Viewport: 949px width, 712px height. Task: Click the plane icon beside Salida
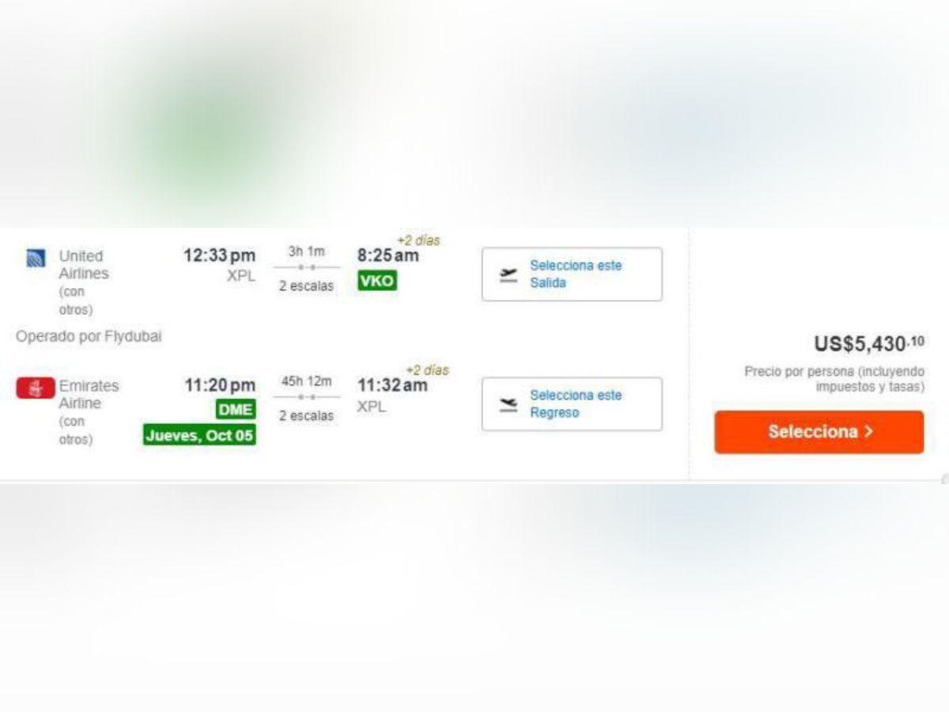(509, 275)
